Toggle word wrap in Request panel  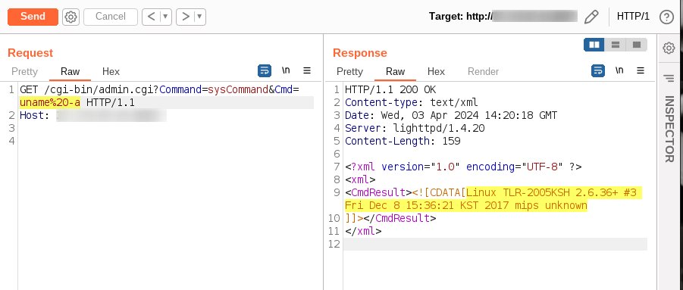click(x=265, y=70)
